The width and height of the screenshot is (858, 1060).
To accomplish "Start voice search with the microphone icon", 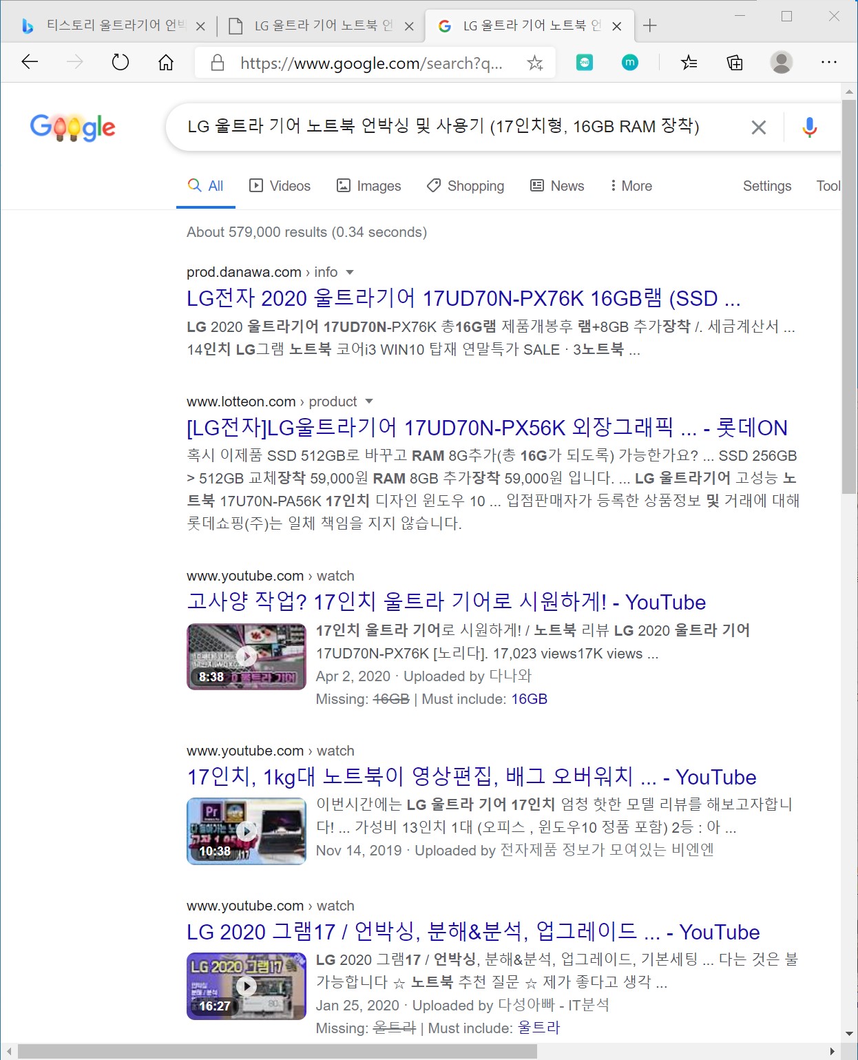I will 810,127.
